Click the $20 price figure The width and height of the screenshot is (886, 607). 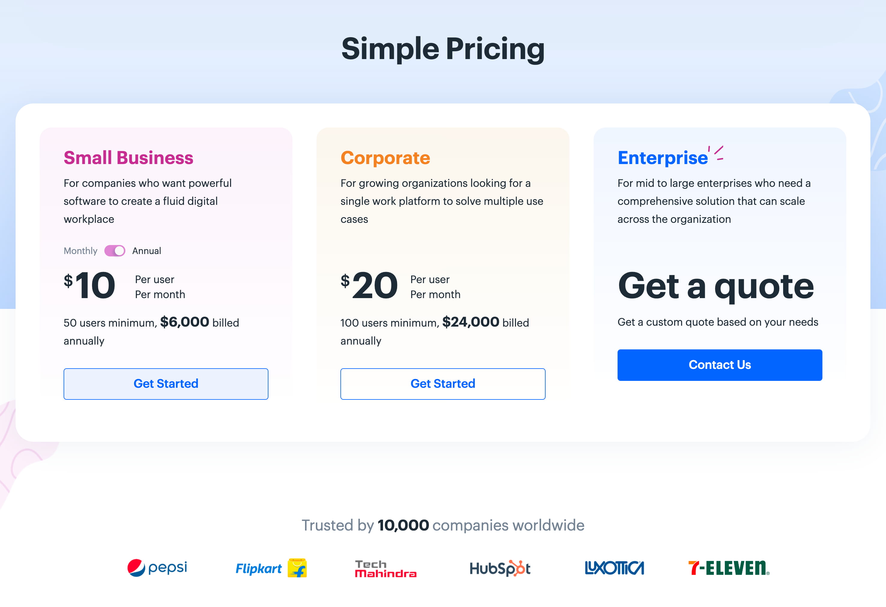pos(370,286)
